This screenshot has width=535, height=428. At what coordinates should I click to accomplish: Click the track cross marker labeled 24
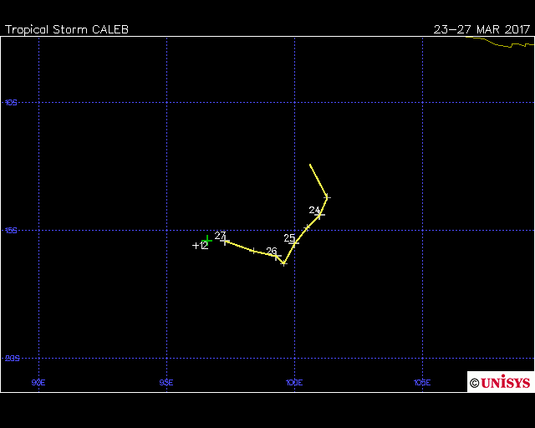(x=319, y=215)
